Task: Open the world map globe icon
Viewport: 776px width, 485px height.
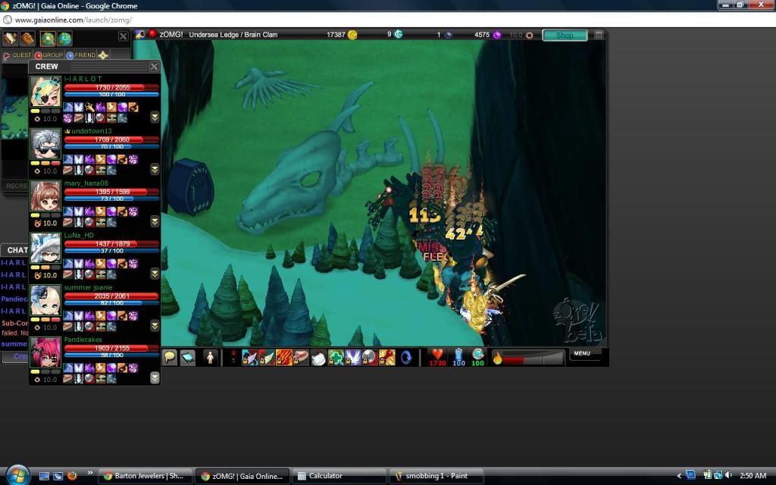Action: pyautogui.click(x=65, y=38)
